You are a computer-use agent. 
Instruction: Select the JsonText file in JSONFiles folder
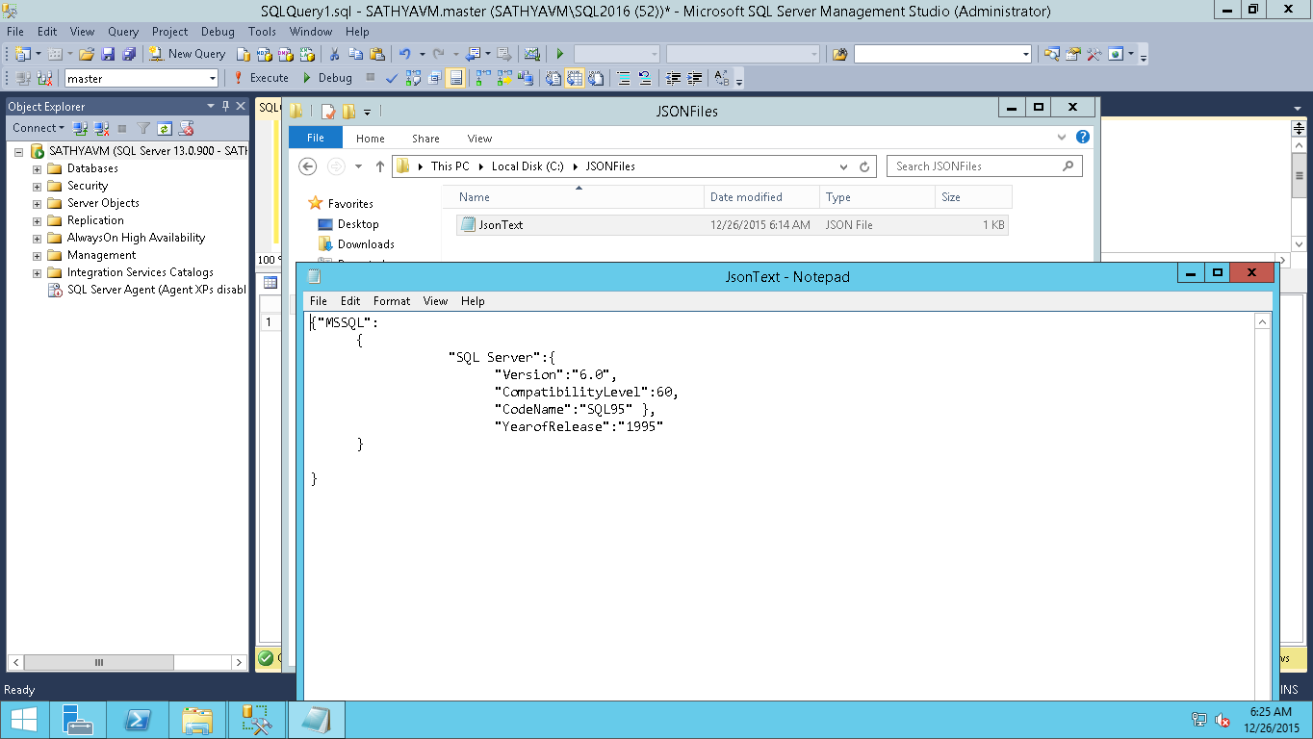[500, 224]
